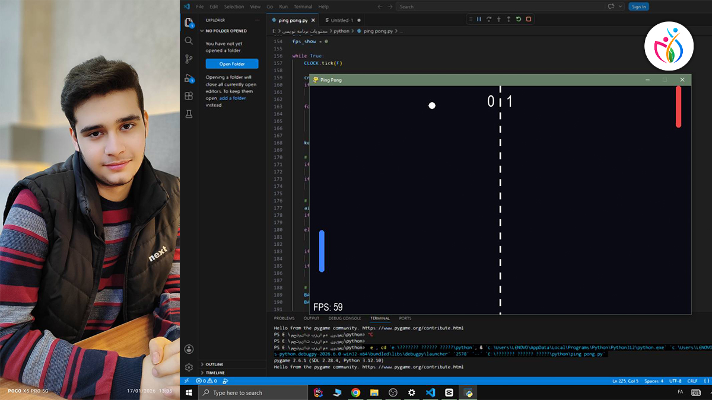Follow the add a folder link
Screen dimensions: 712x400
233,98
